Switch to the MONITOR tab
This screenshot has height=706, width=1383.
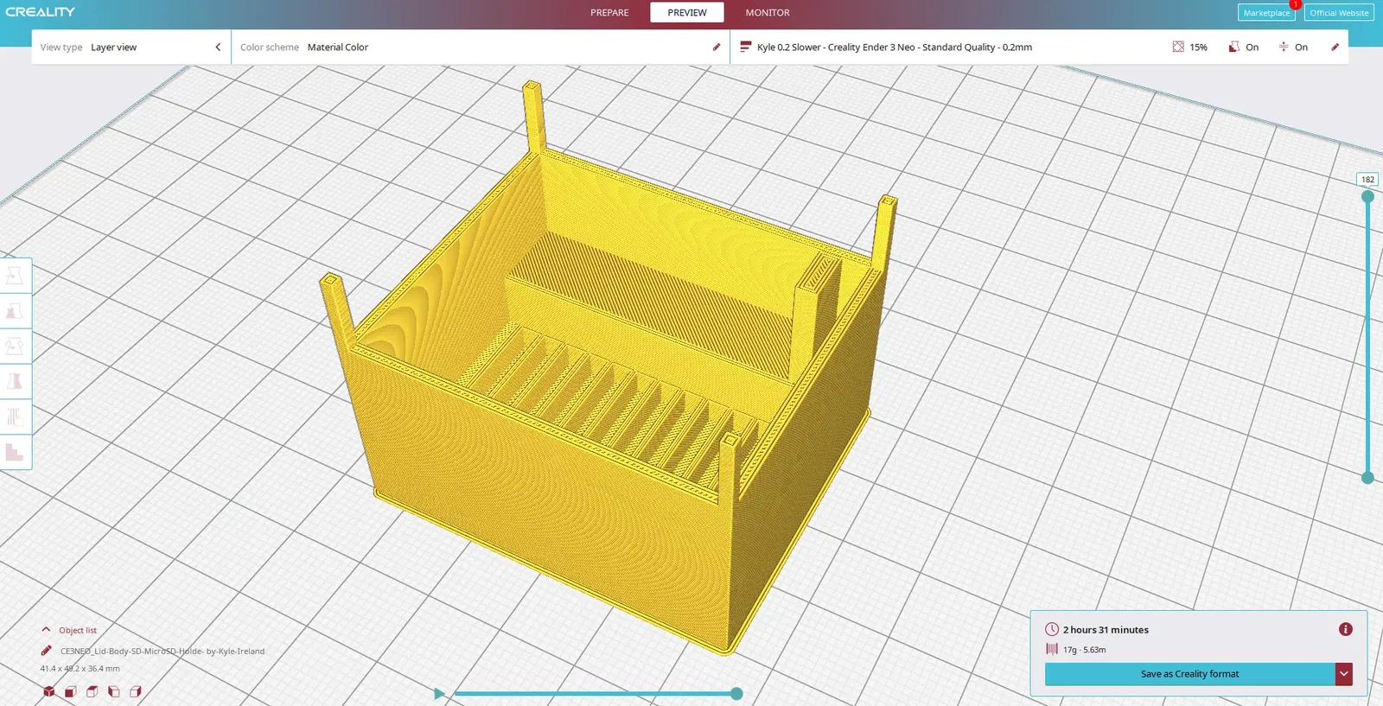pyautogui.click(x=768, y=13)
